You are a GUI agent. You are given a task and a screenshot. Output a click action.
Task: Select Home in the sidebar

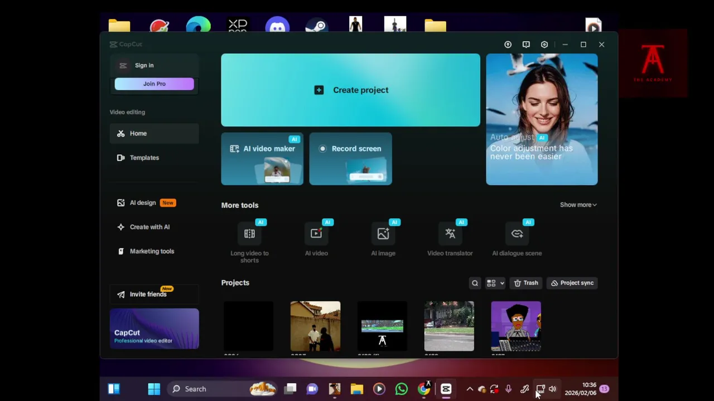point(154,133)
